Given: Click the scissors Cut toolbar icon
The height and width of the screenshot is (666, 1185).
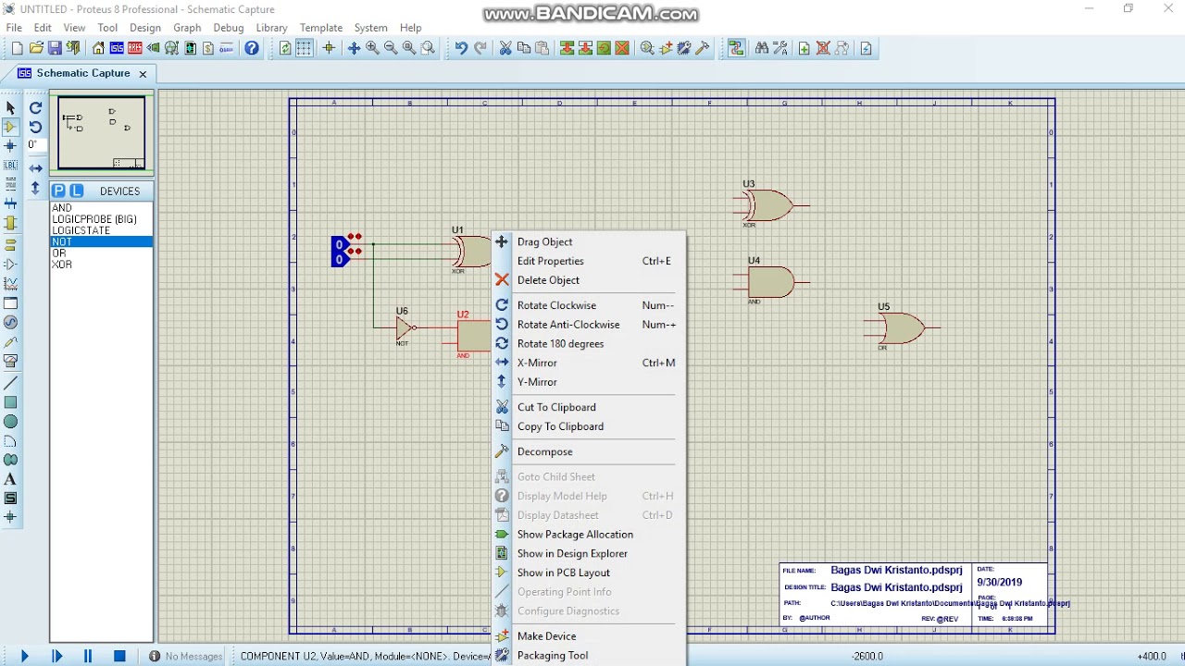Looking at the screenshot, I should pyautogui.click(x=505, y=48).
